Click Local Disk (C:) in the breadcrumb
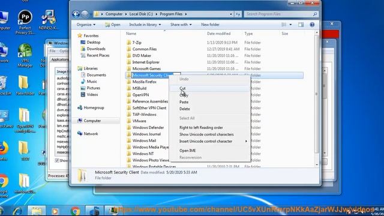The image size is (384, 216). (x=141, y=14)
